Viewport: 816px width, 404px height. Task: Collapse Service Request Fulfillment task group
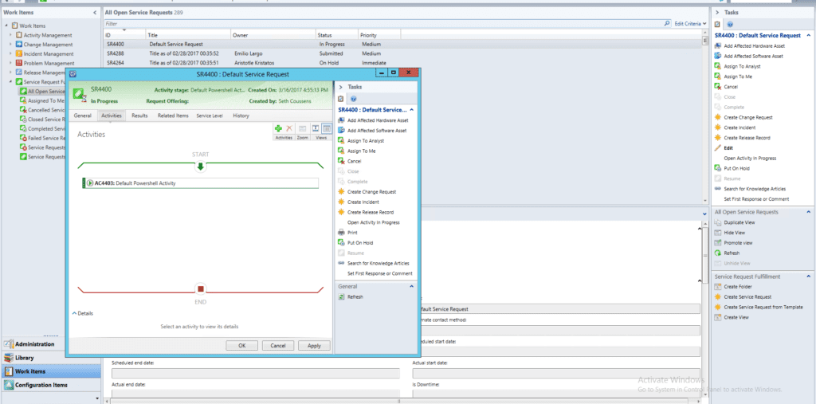[x=808, y=277]
